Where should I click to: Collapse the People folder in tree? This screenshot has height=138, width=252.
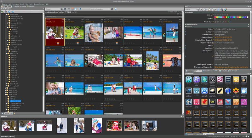(x=5, y=95)
